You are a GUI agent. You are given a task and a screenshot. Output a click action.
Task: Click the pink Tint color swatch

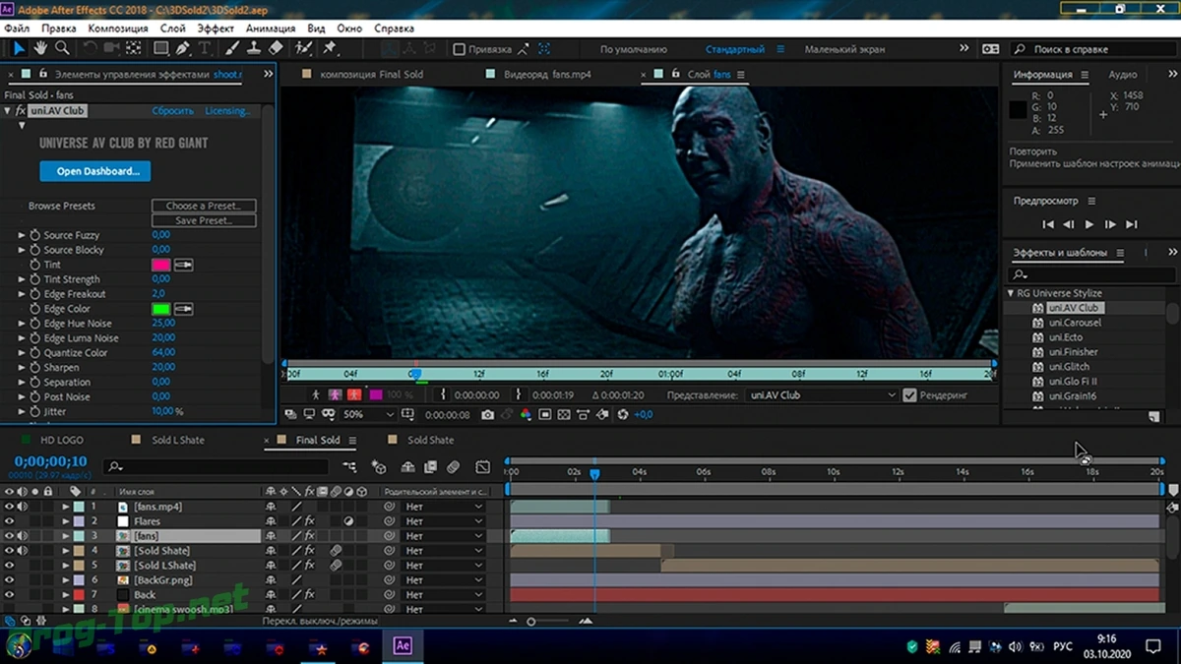point(160,265)
